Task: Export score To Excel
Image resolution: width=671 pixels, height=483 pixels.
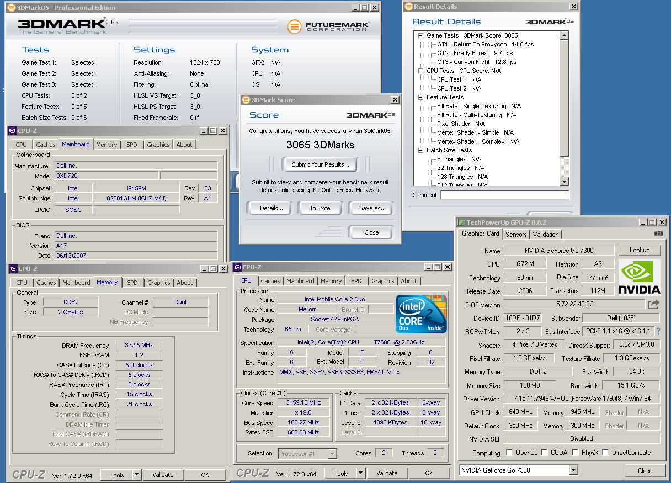Action: point(321,208)
